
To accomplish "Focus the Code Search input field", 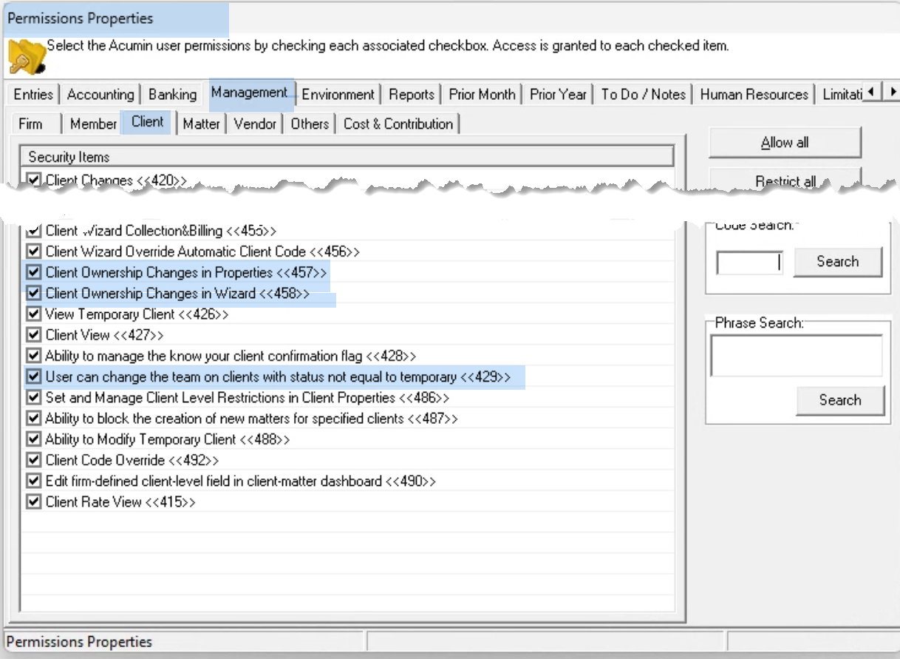I will (749, 263).
